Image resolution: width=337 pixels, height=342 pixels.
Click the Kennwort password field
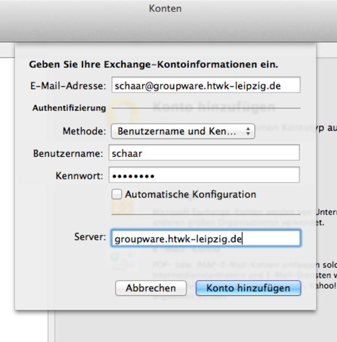pyautogui.click(x=204, y=175)
